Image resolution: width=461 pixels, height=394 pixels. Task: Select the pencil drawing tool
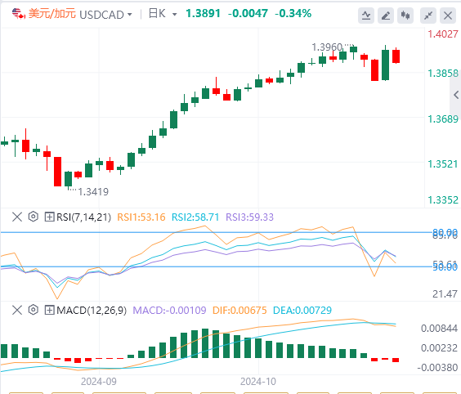tap(386, 16)
